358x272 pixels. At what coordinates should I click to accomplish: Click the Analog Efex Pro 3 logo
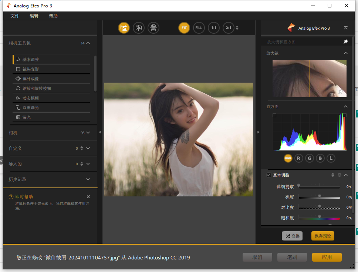[x=291, y=28]
